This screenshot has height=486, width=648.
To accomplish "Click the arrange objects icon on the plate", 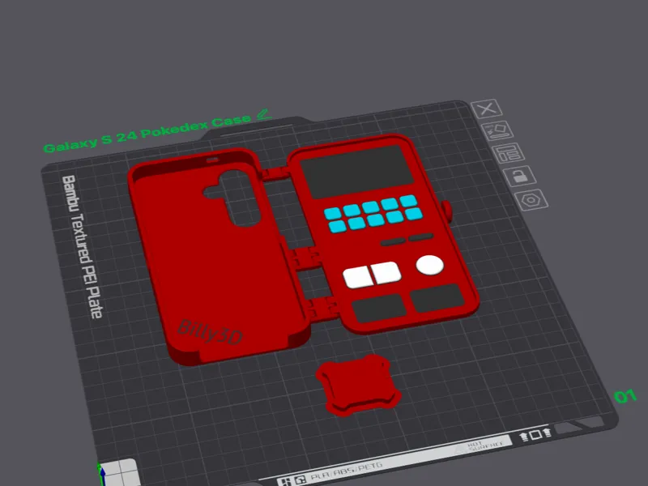I will tap(509, 153).
